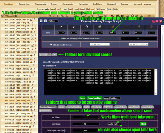This screenshot has width=164, height=133.
Task: Open heavy cavalry send amount dropdown
Action: tap(125, 33)
